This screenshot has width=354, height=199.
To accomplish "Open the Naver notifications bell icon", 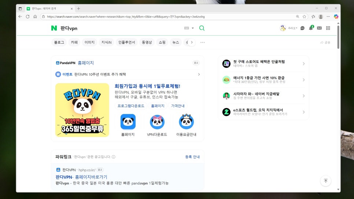I will click(x=311, y=28).
